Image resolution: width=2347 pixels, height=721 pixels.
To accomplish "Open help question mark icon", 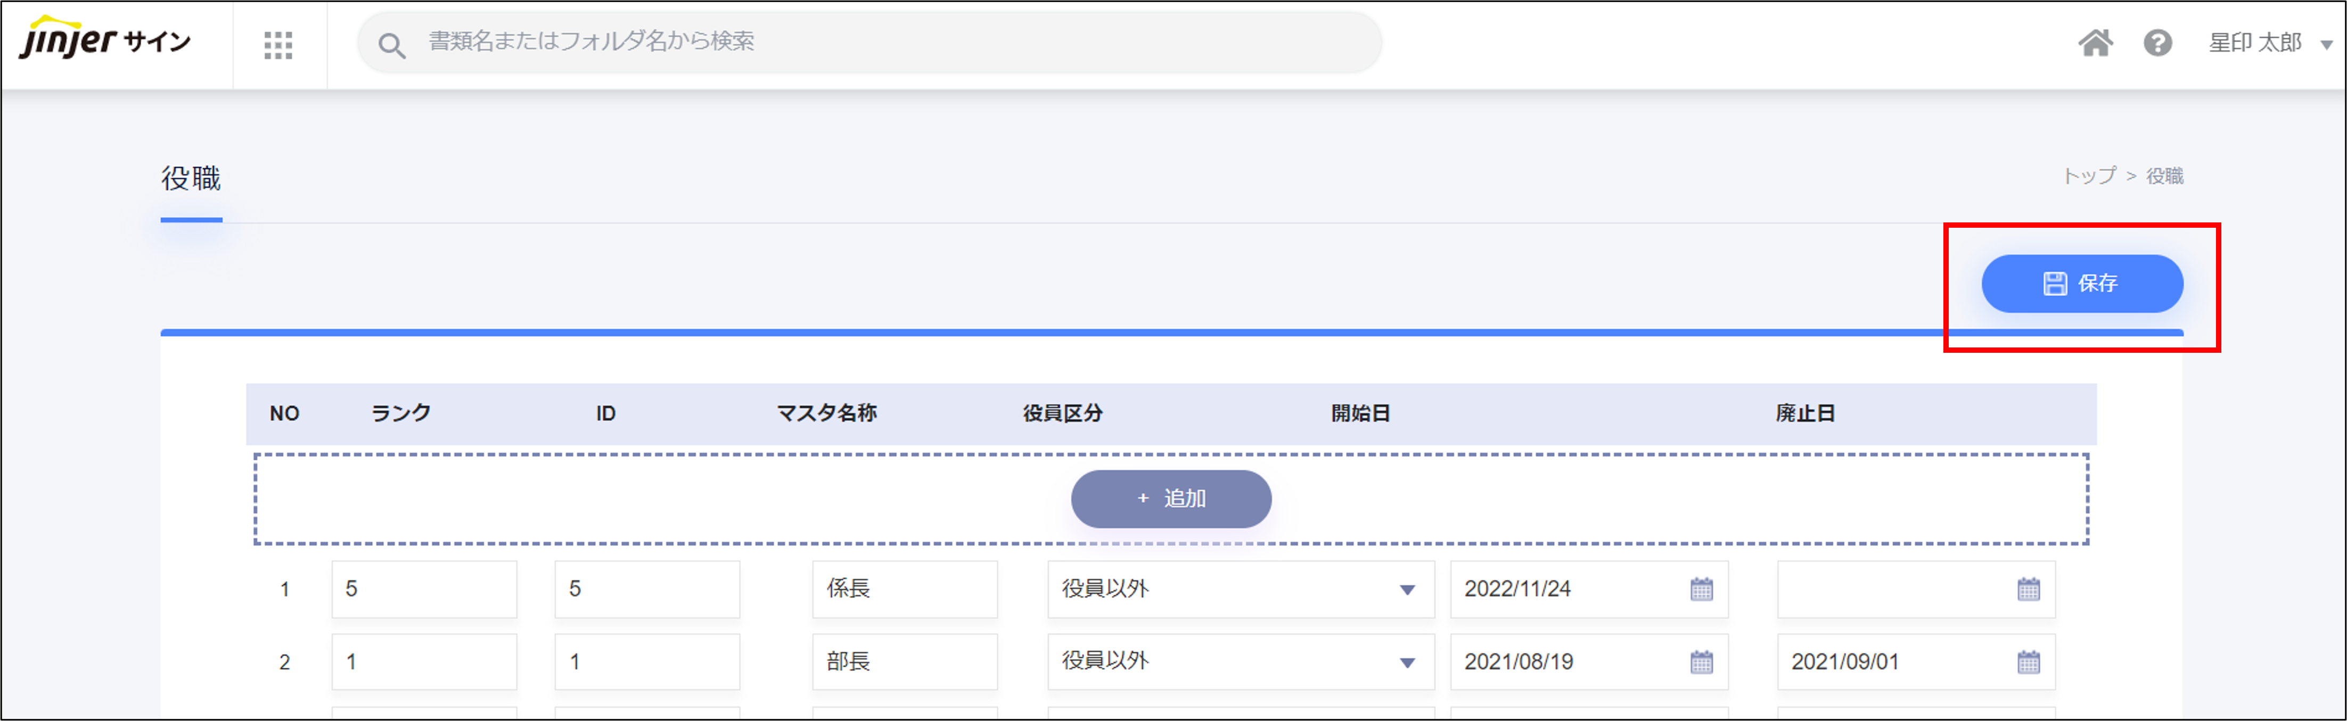I will point(2156,43).
